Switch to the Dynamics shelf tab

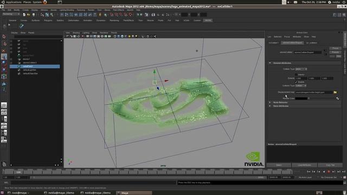(x=101, y=21)
